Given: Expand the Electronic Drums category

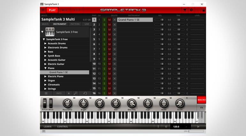Looking at the screenshot, I should click(45, 47).
